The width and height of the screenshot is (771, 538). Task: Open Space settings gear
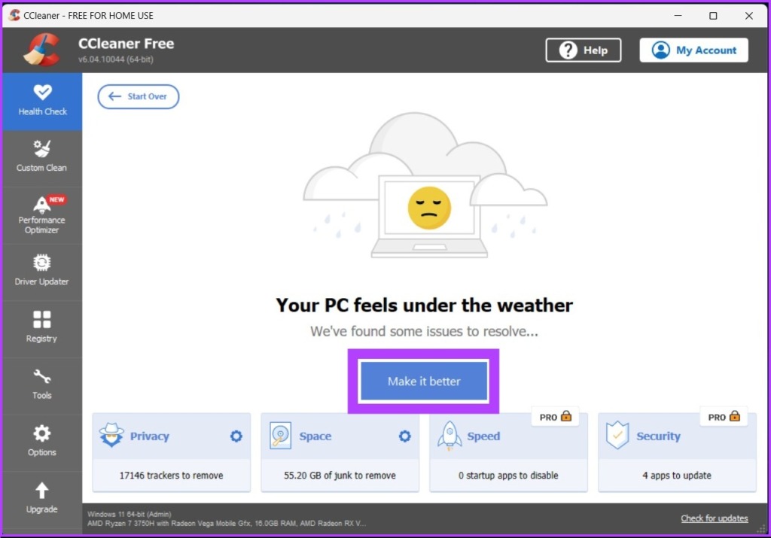404,436
